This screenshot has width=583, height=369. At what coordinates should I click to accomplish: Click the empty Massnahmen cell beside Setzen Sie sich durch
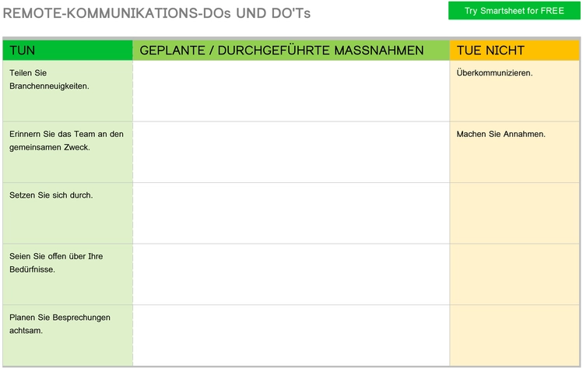[291, 213]
